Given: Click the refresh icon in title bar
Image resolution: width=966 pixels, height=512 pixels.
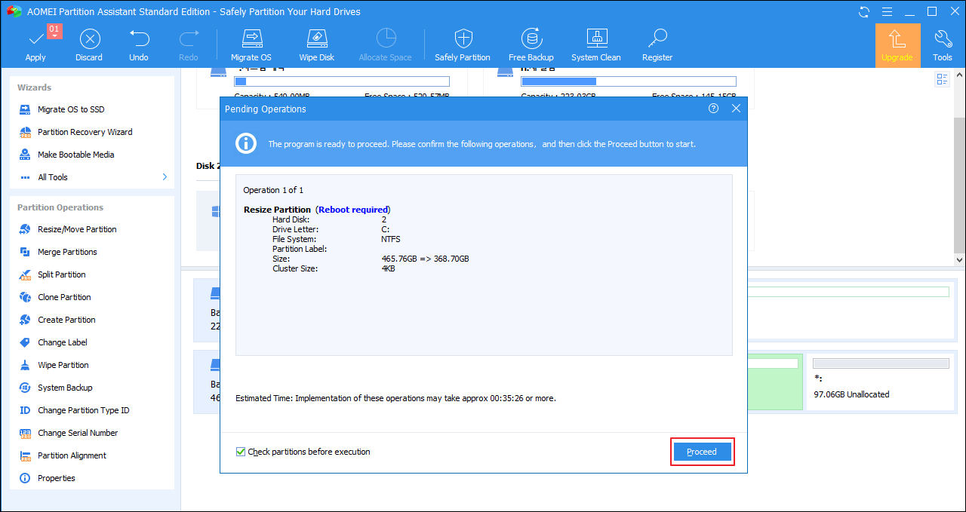Looking at the screenshot, I should pyautogui.click(x=864, y=11).
